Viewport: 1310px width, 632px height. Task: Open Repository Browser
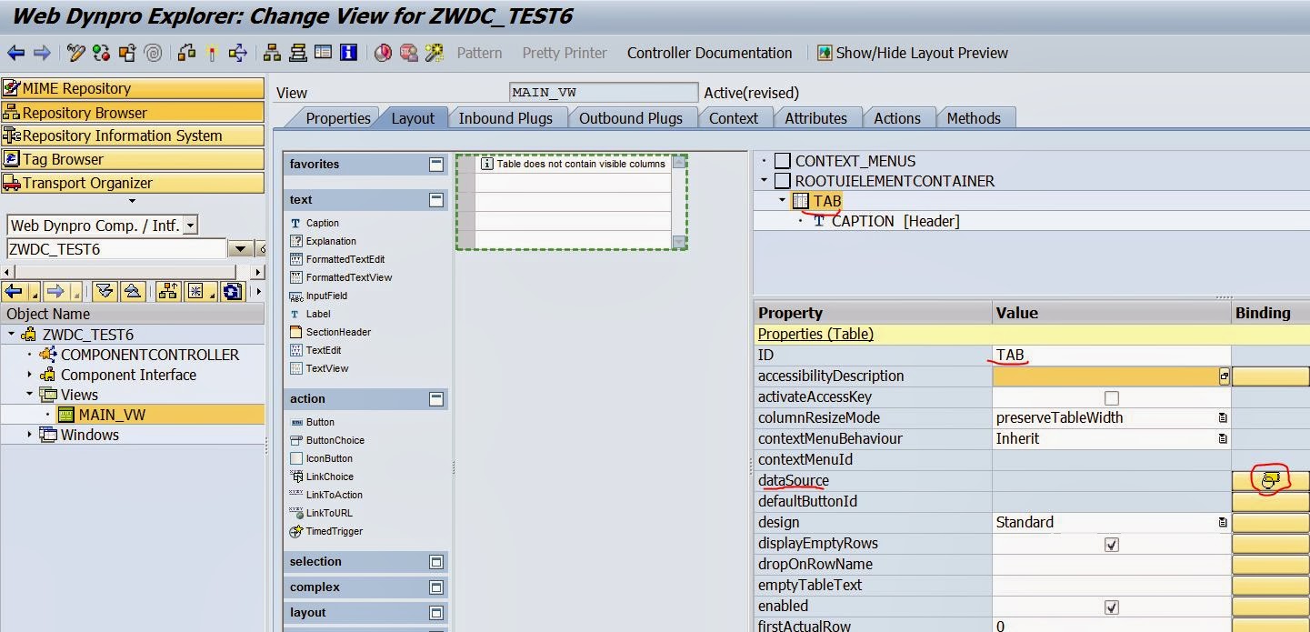[133, 113]
